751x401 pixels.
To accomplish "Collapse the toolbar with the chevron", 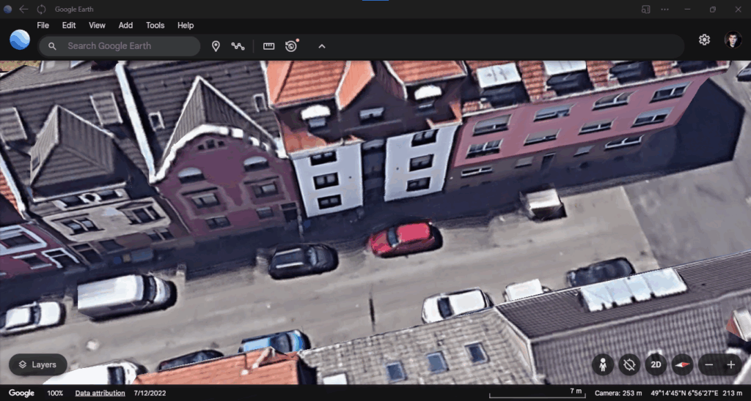I will tap(321, 46).
